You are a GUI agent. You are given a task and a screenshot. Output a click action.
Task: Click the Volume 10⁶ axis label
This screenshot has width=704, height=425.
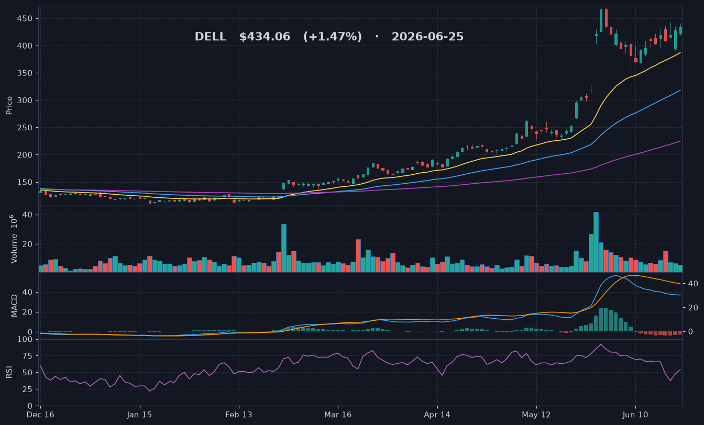pos(14,239)
